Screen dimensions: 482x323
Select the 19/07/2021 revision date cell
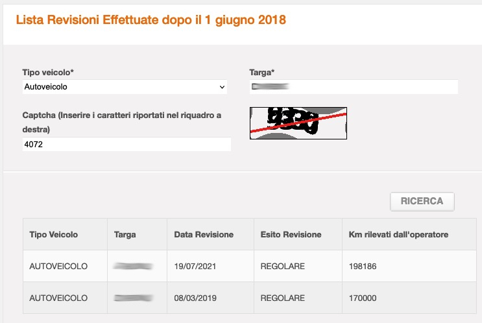tap(195, 266)
